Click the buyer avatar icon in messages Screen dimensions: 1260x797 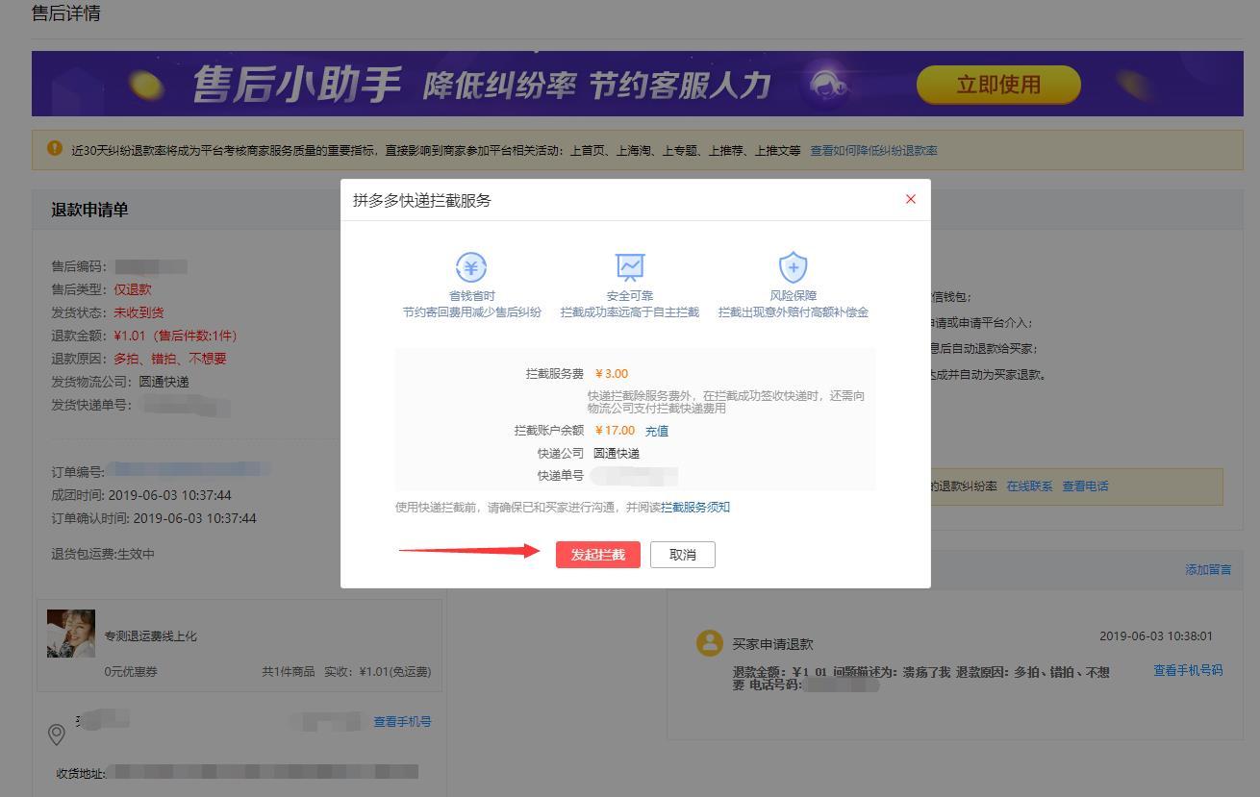[710, 643]
